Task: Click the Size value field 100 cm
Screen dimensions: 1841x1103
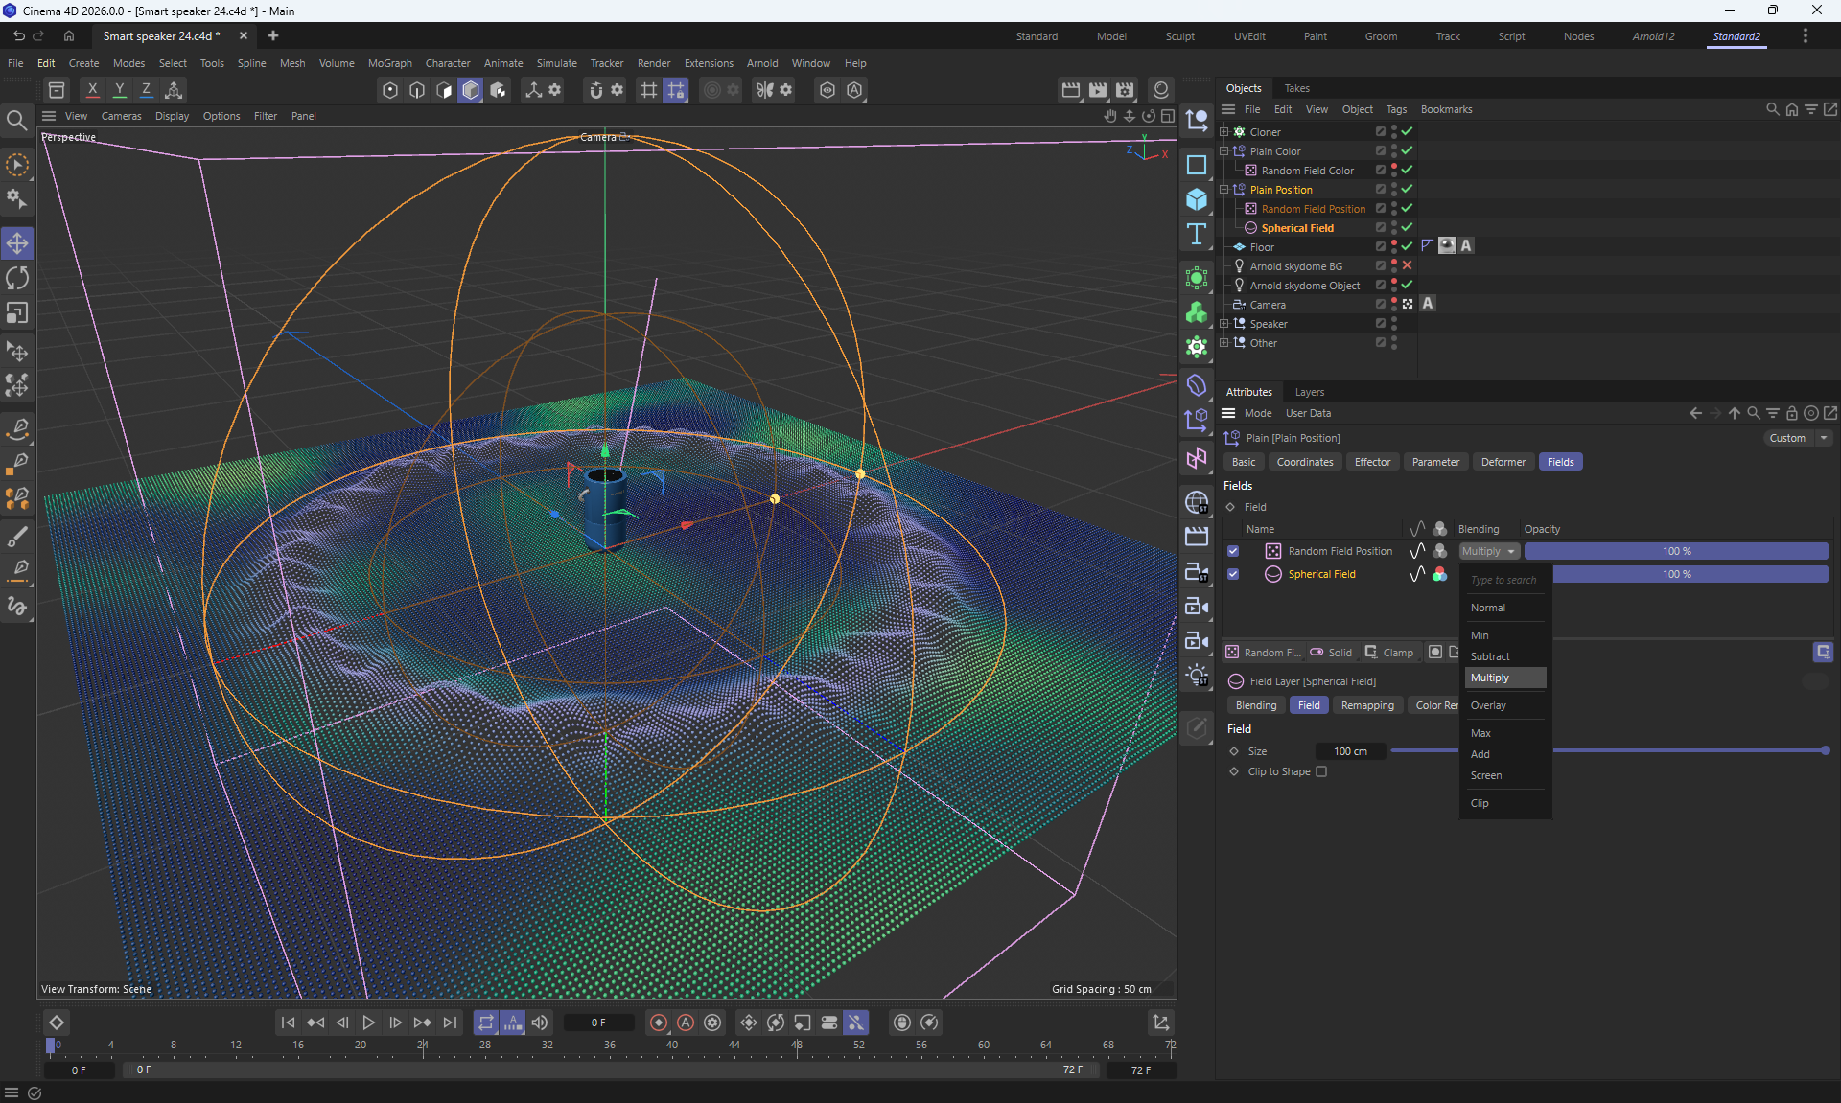Action: coord(1350,751)
